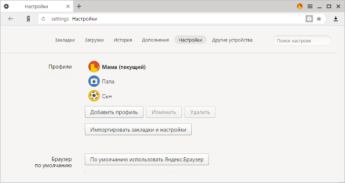Focus the Поиск настроек search field
This screenshot has height=183, width=345.
click(x=302, y=41)
